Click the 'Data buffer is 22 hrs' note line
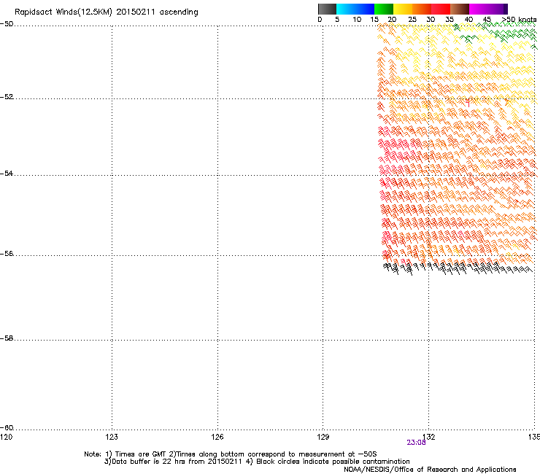This screenshot has height=474, width=540. click(x=257, y=462)
